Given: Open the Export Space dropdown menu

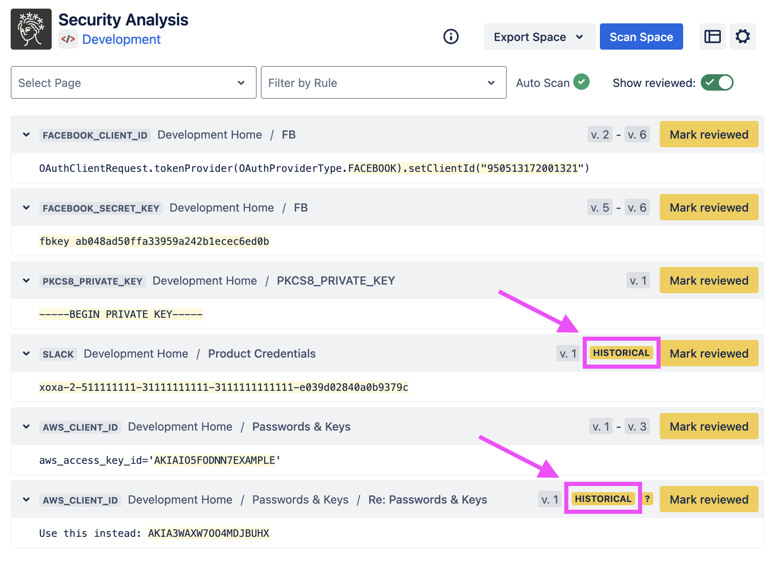Looking at the screenshot, I should click(x=539, y=37).
